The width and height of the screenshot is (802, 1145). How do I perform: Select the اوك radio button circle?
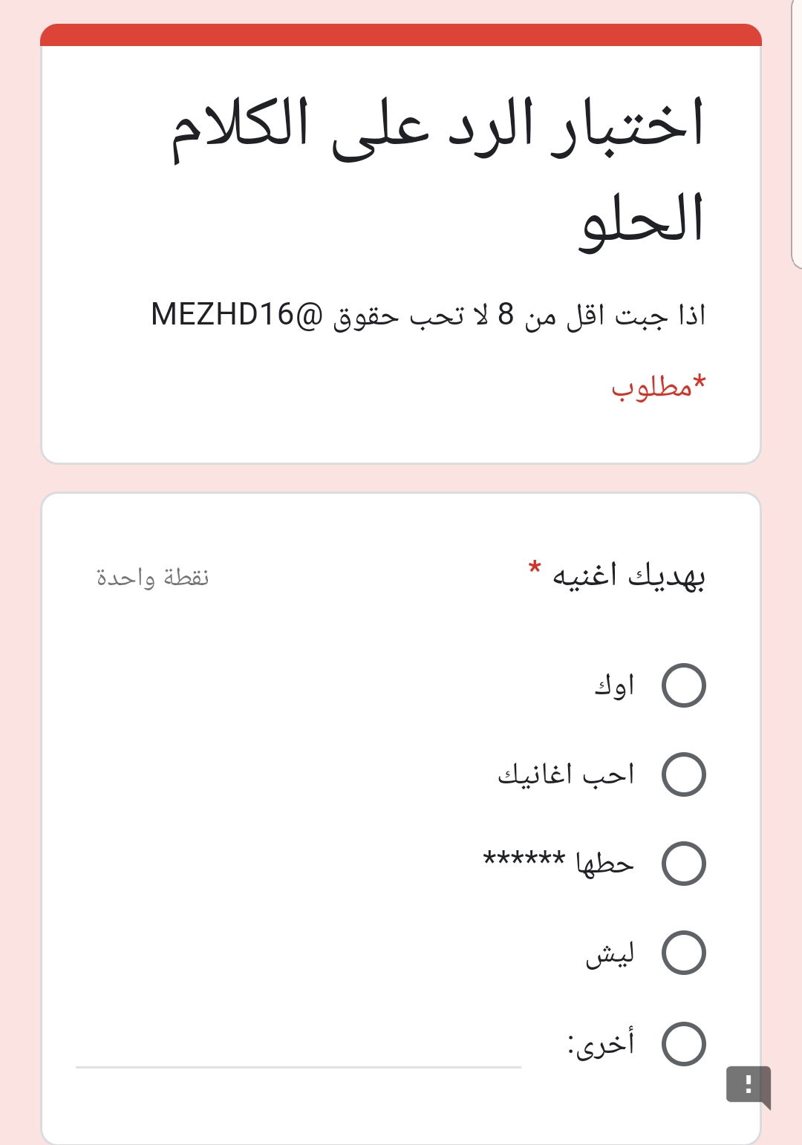(x=683, y=685)
